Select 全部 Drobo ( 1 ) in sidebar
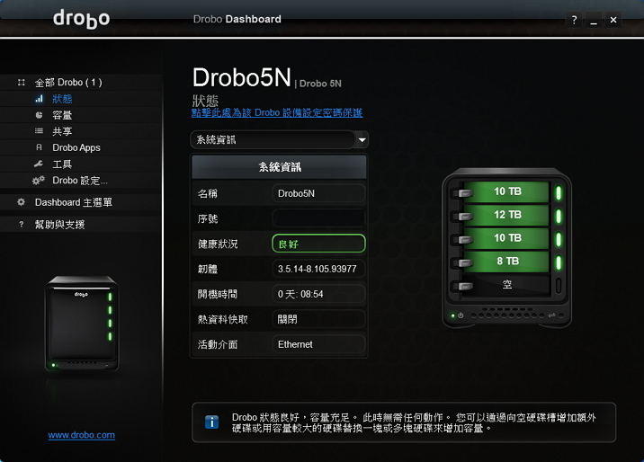 pos(68,83)
